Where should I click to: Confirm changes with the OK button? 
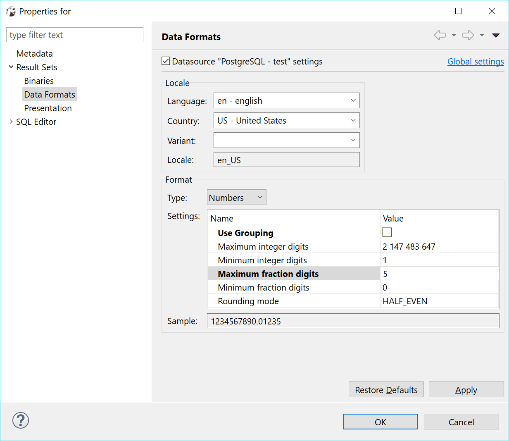click(x=380, y=422)
